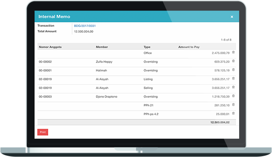Click amount 2.475.000,79
The width and height of the screenshot is (272, 157).
coord(221,53)
